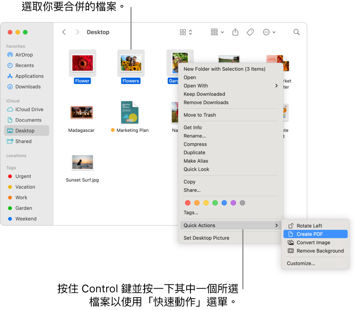Image resolution: width=356 pixels, height=310 pixels.
Task: Choose Convert Image quick action
Action: pos(315,243)
